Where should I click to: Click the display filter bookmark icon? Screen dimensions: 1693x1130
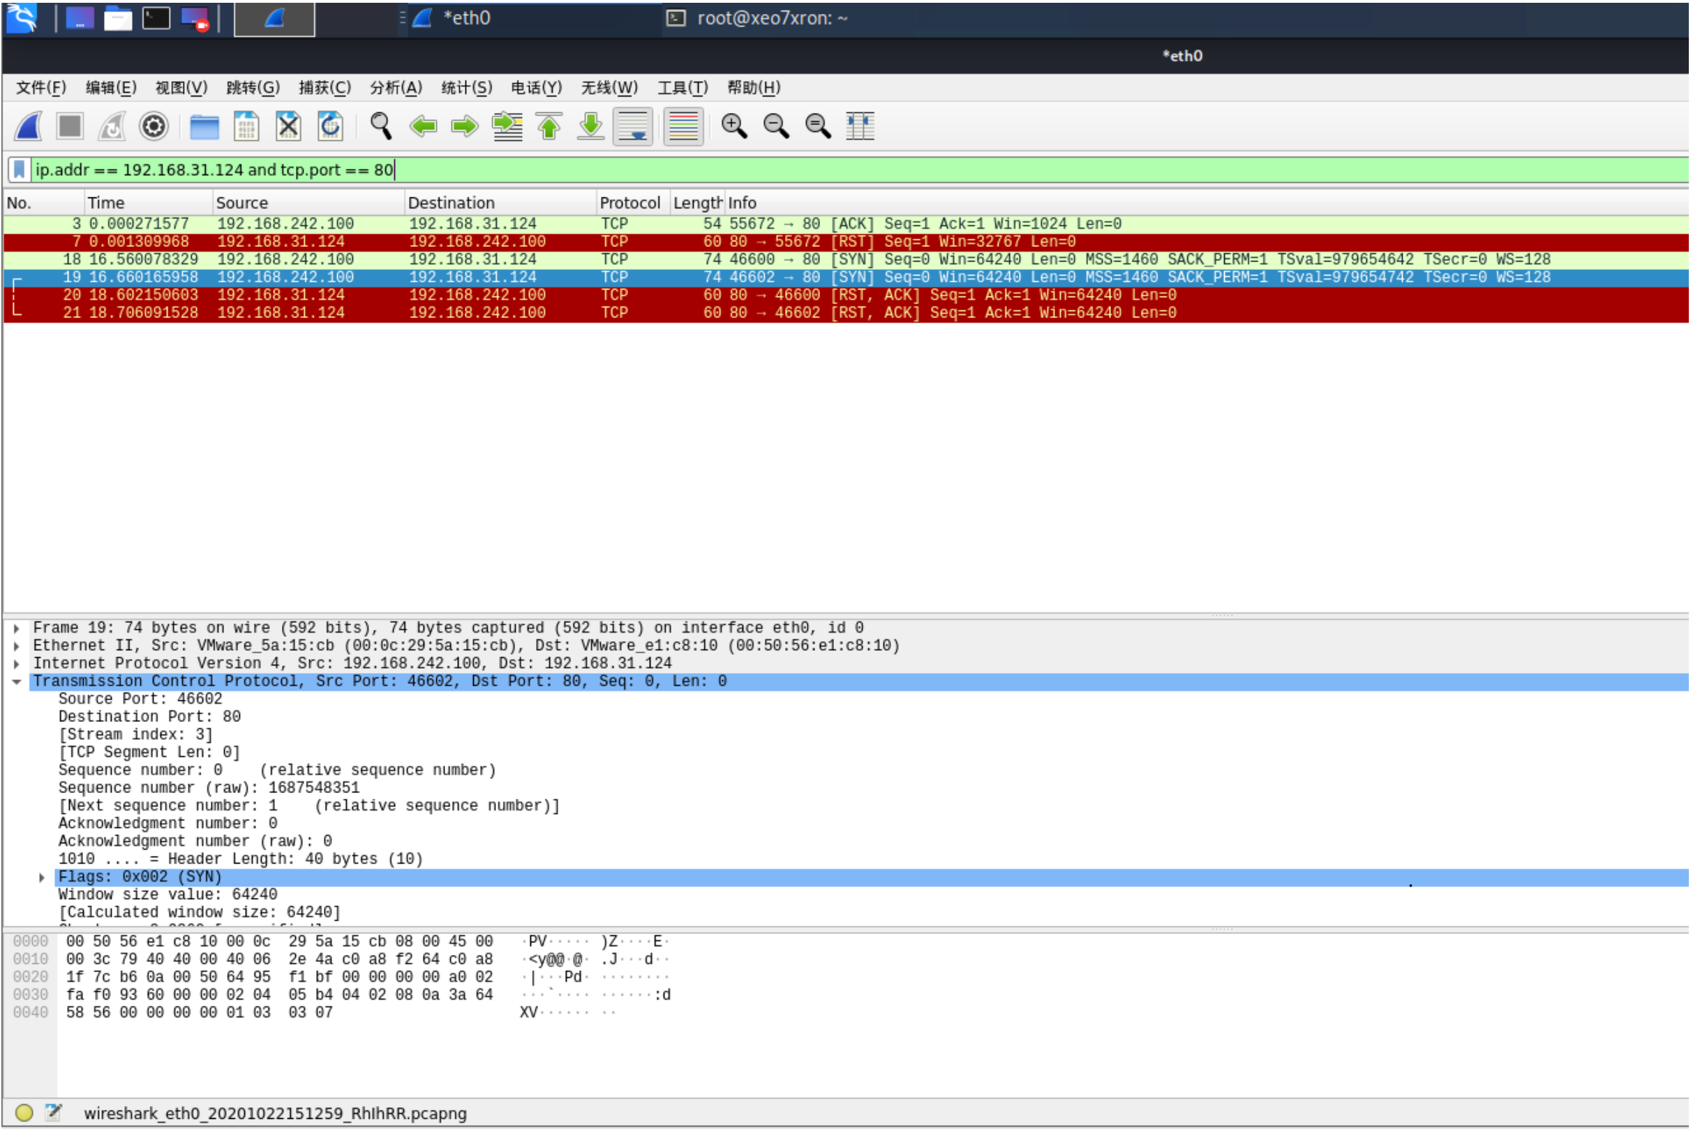[x=20, y=170]
